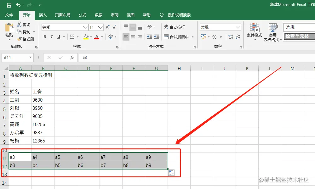This screenshot has width=315, height=189.
Task: Click the Decrease Indent icon
Action: click(149, 37)
